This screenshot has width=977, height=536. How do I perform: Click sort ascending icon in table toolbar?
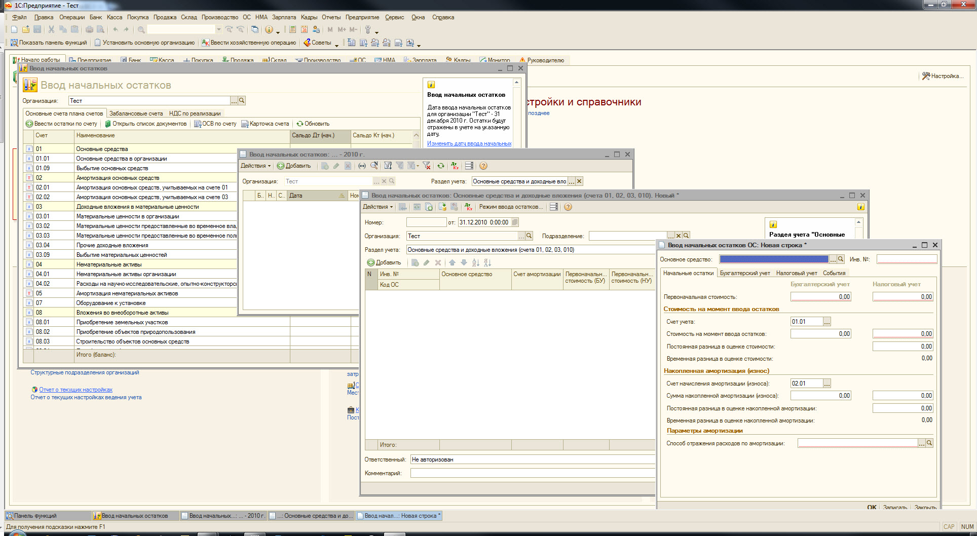(475, 262)
